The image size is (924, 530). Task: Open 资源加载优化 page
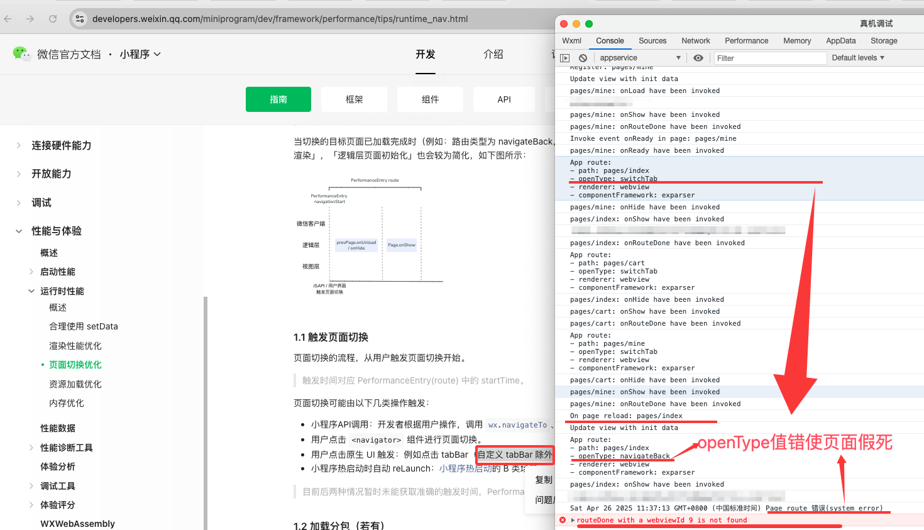[x=75, y=384]
